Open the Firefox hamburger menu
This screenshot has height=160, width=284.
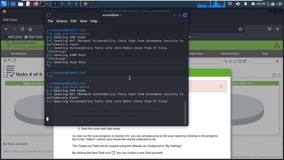coord(277,29)
